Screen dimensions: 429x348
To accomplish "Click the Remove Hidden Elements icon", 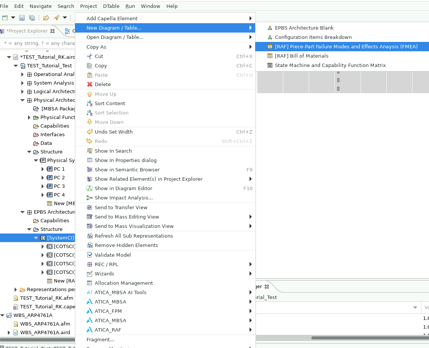I will pyautogui.click(x=90, y=245).
